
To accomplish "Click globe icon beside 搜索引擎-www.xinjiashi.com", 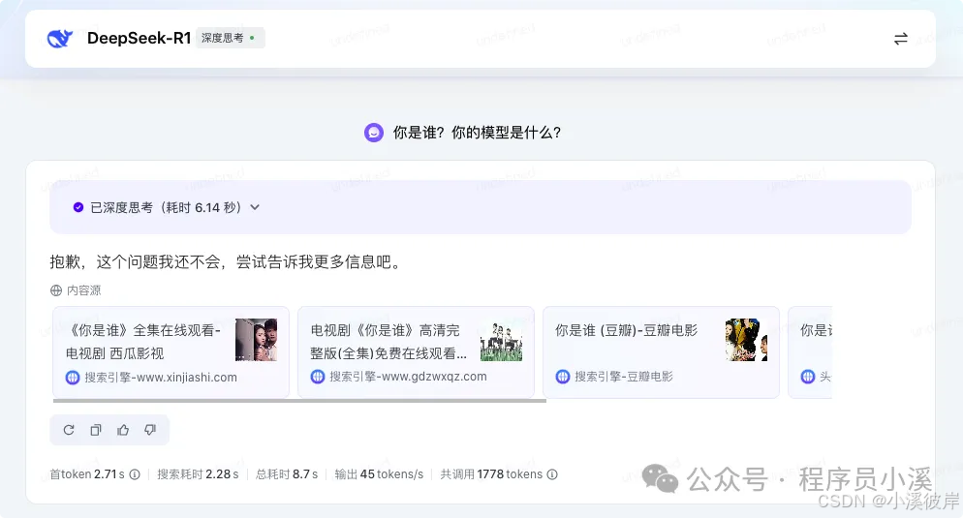I will point(73,378).
